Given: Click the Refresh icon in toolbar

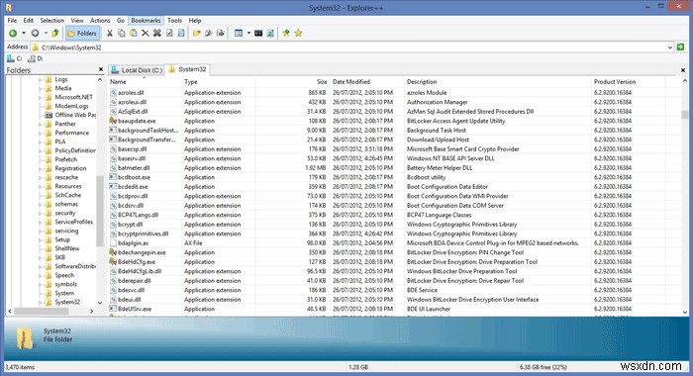Looking at the screenshot, I should [x=270, y=33].
